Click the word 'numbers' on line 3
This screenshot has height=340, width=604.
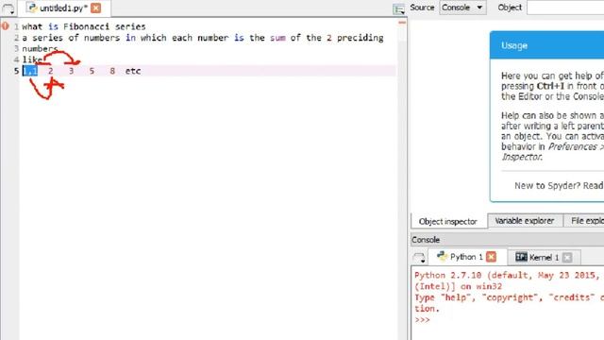[40, 49]
